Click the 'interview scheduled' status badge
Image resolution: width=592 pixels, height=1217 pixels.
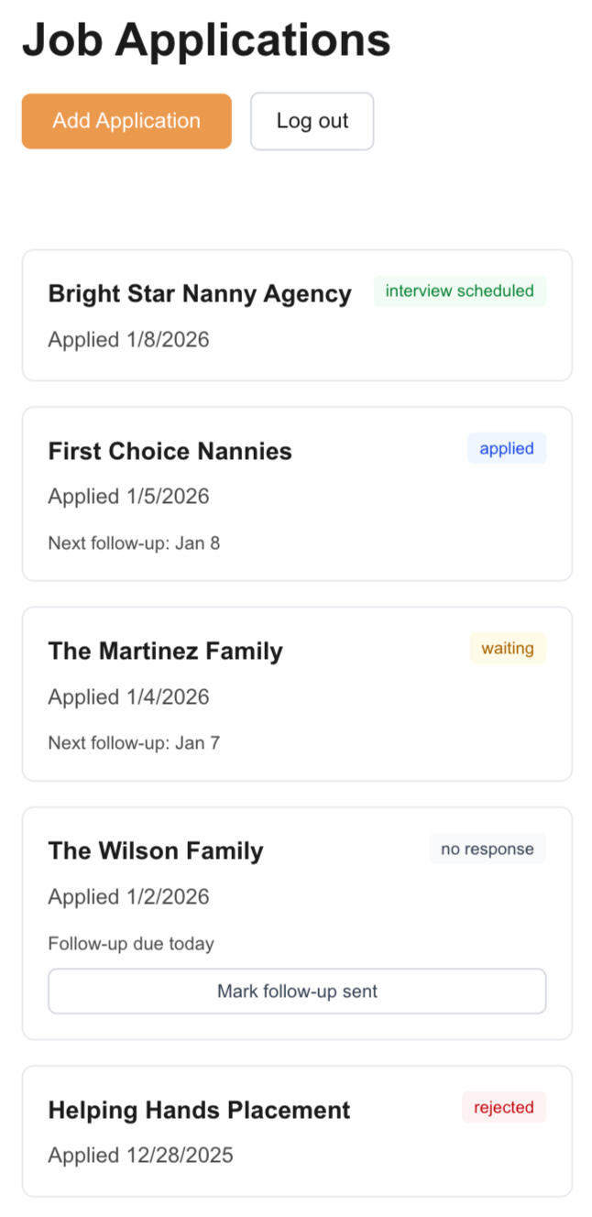[x=459, y=291]
